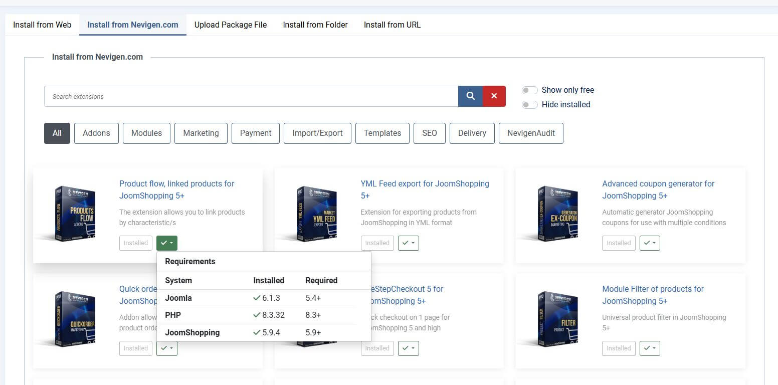Filter by Templates category

pyautogui.click(x=382, y=133)
